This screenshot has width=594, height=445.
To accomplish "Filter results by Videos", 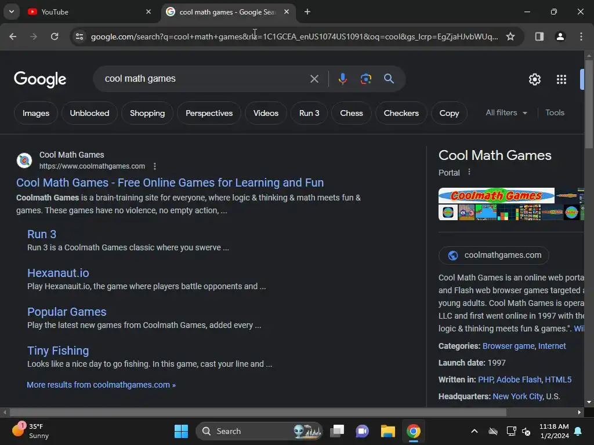I will (266, 113).
